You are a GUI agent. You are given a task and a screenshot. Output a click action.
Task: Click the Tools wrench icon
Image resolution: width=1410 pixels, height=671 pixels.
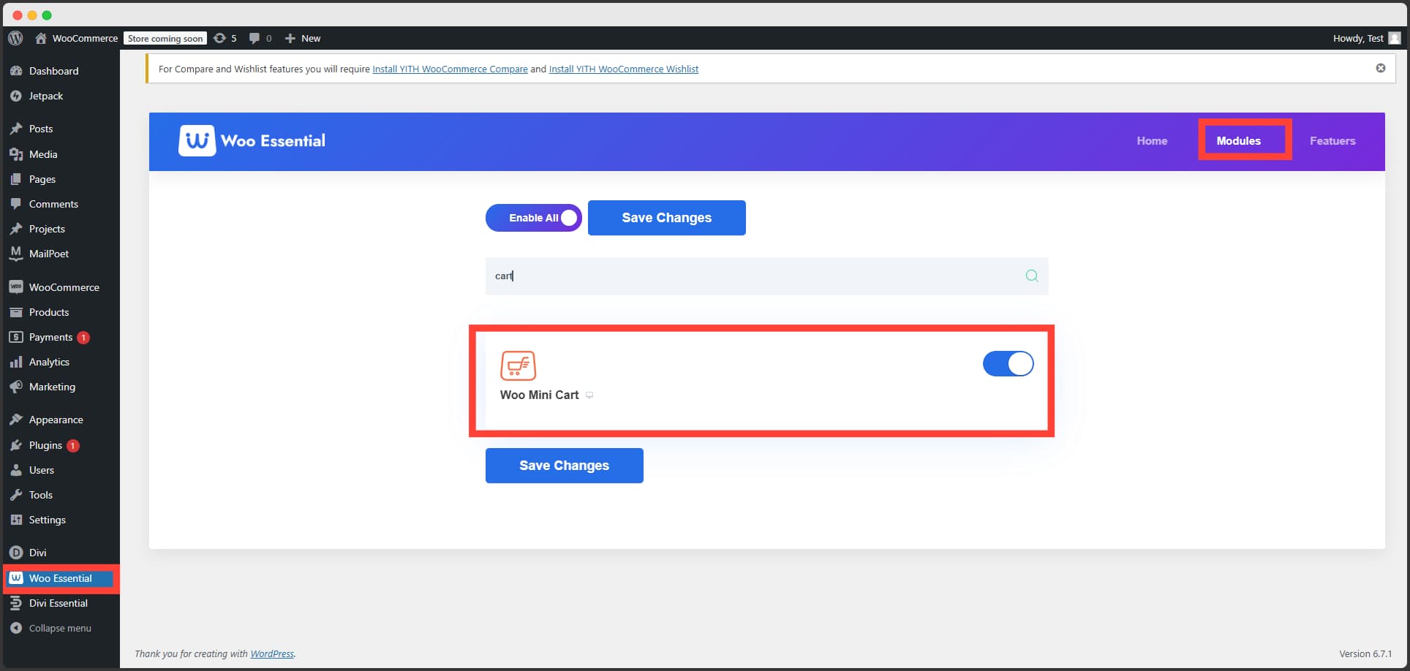click(x=16, y=495)
